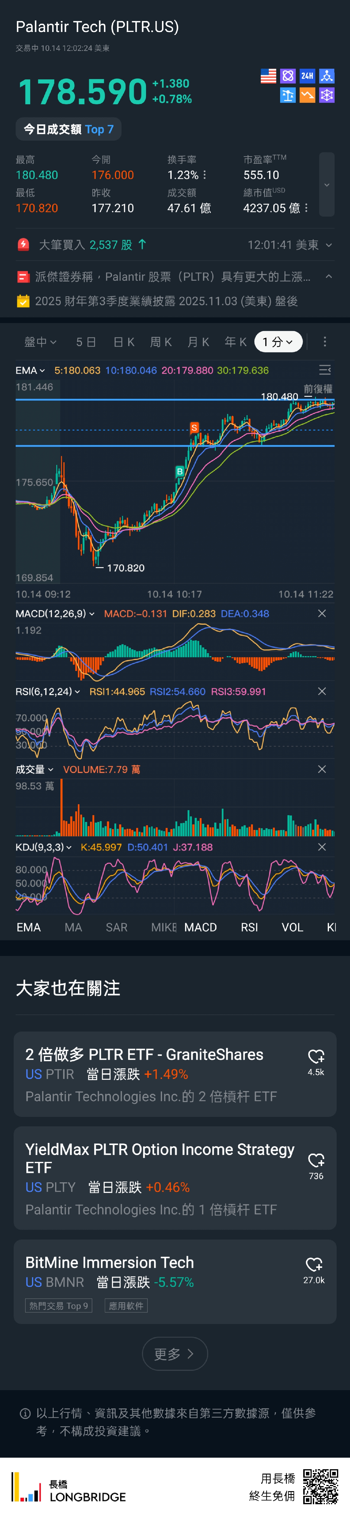
Task: Tap the yellow earnings calendar icon
Action: click(23, 301)
